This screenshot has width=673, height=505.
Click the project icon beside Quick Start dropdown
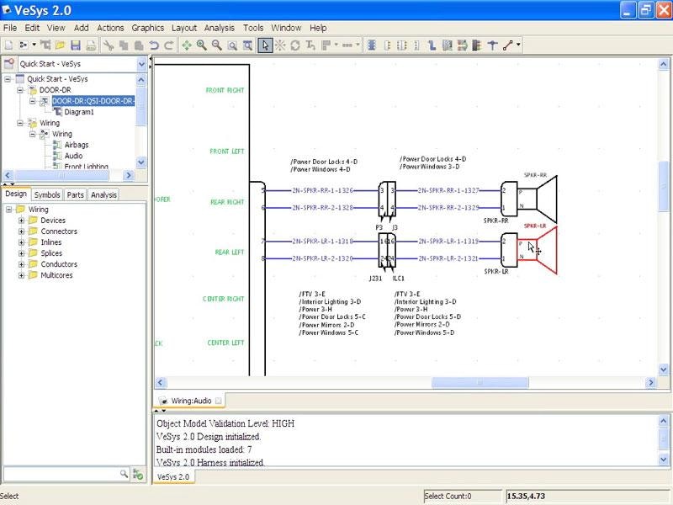[x=8, y=64]
